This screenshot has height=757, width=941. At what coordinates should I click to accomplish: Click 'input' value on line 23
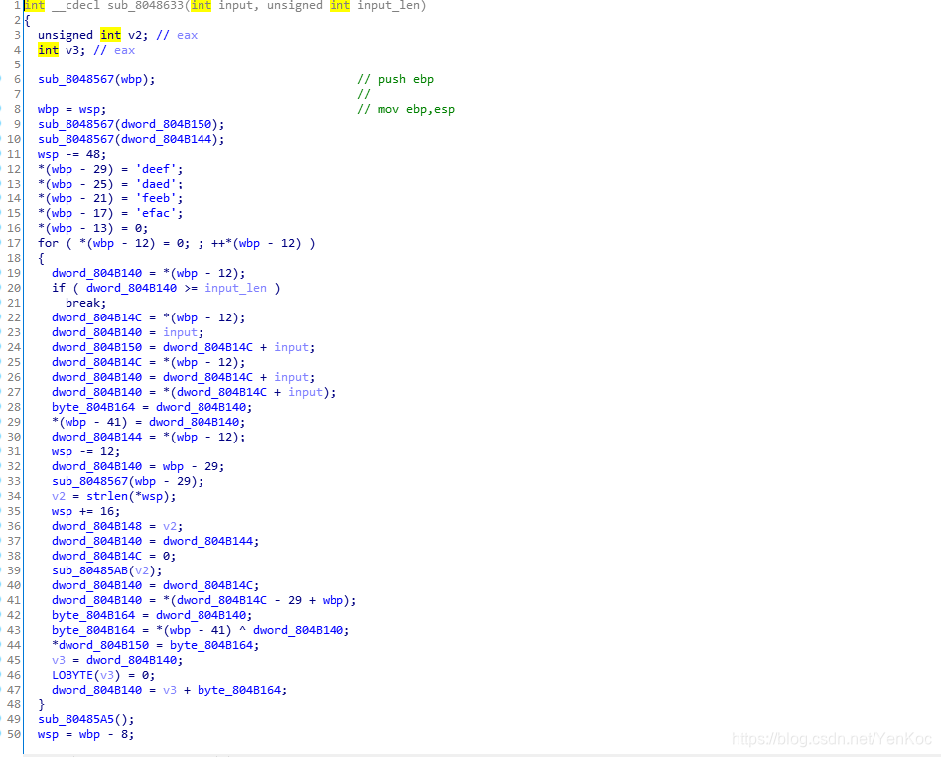180,333
